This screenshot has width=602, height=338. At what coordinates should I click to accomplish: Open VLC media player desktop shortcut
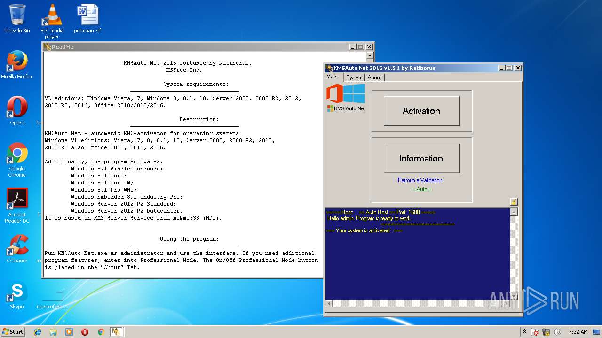pyautogui.click(x=52, y=22)
